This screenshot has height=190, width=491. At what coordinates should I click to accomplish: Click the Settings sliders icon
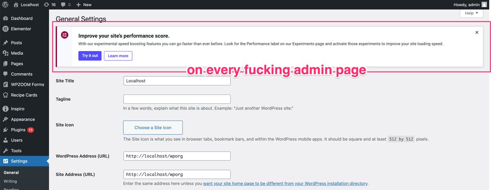pos(5,161)
